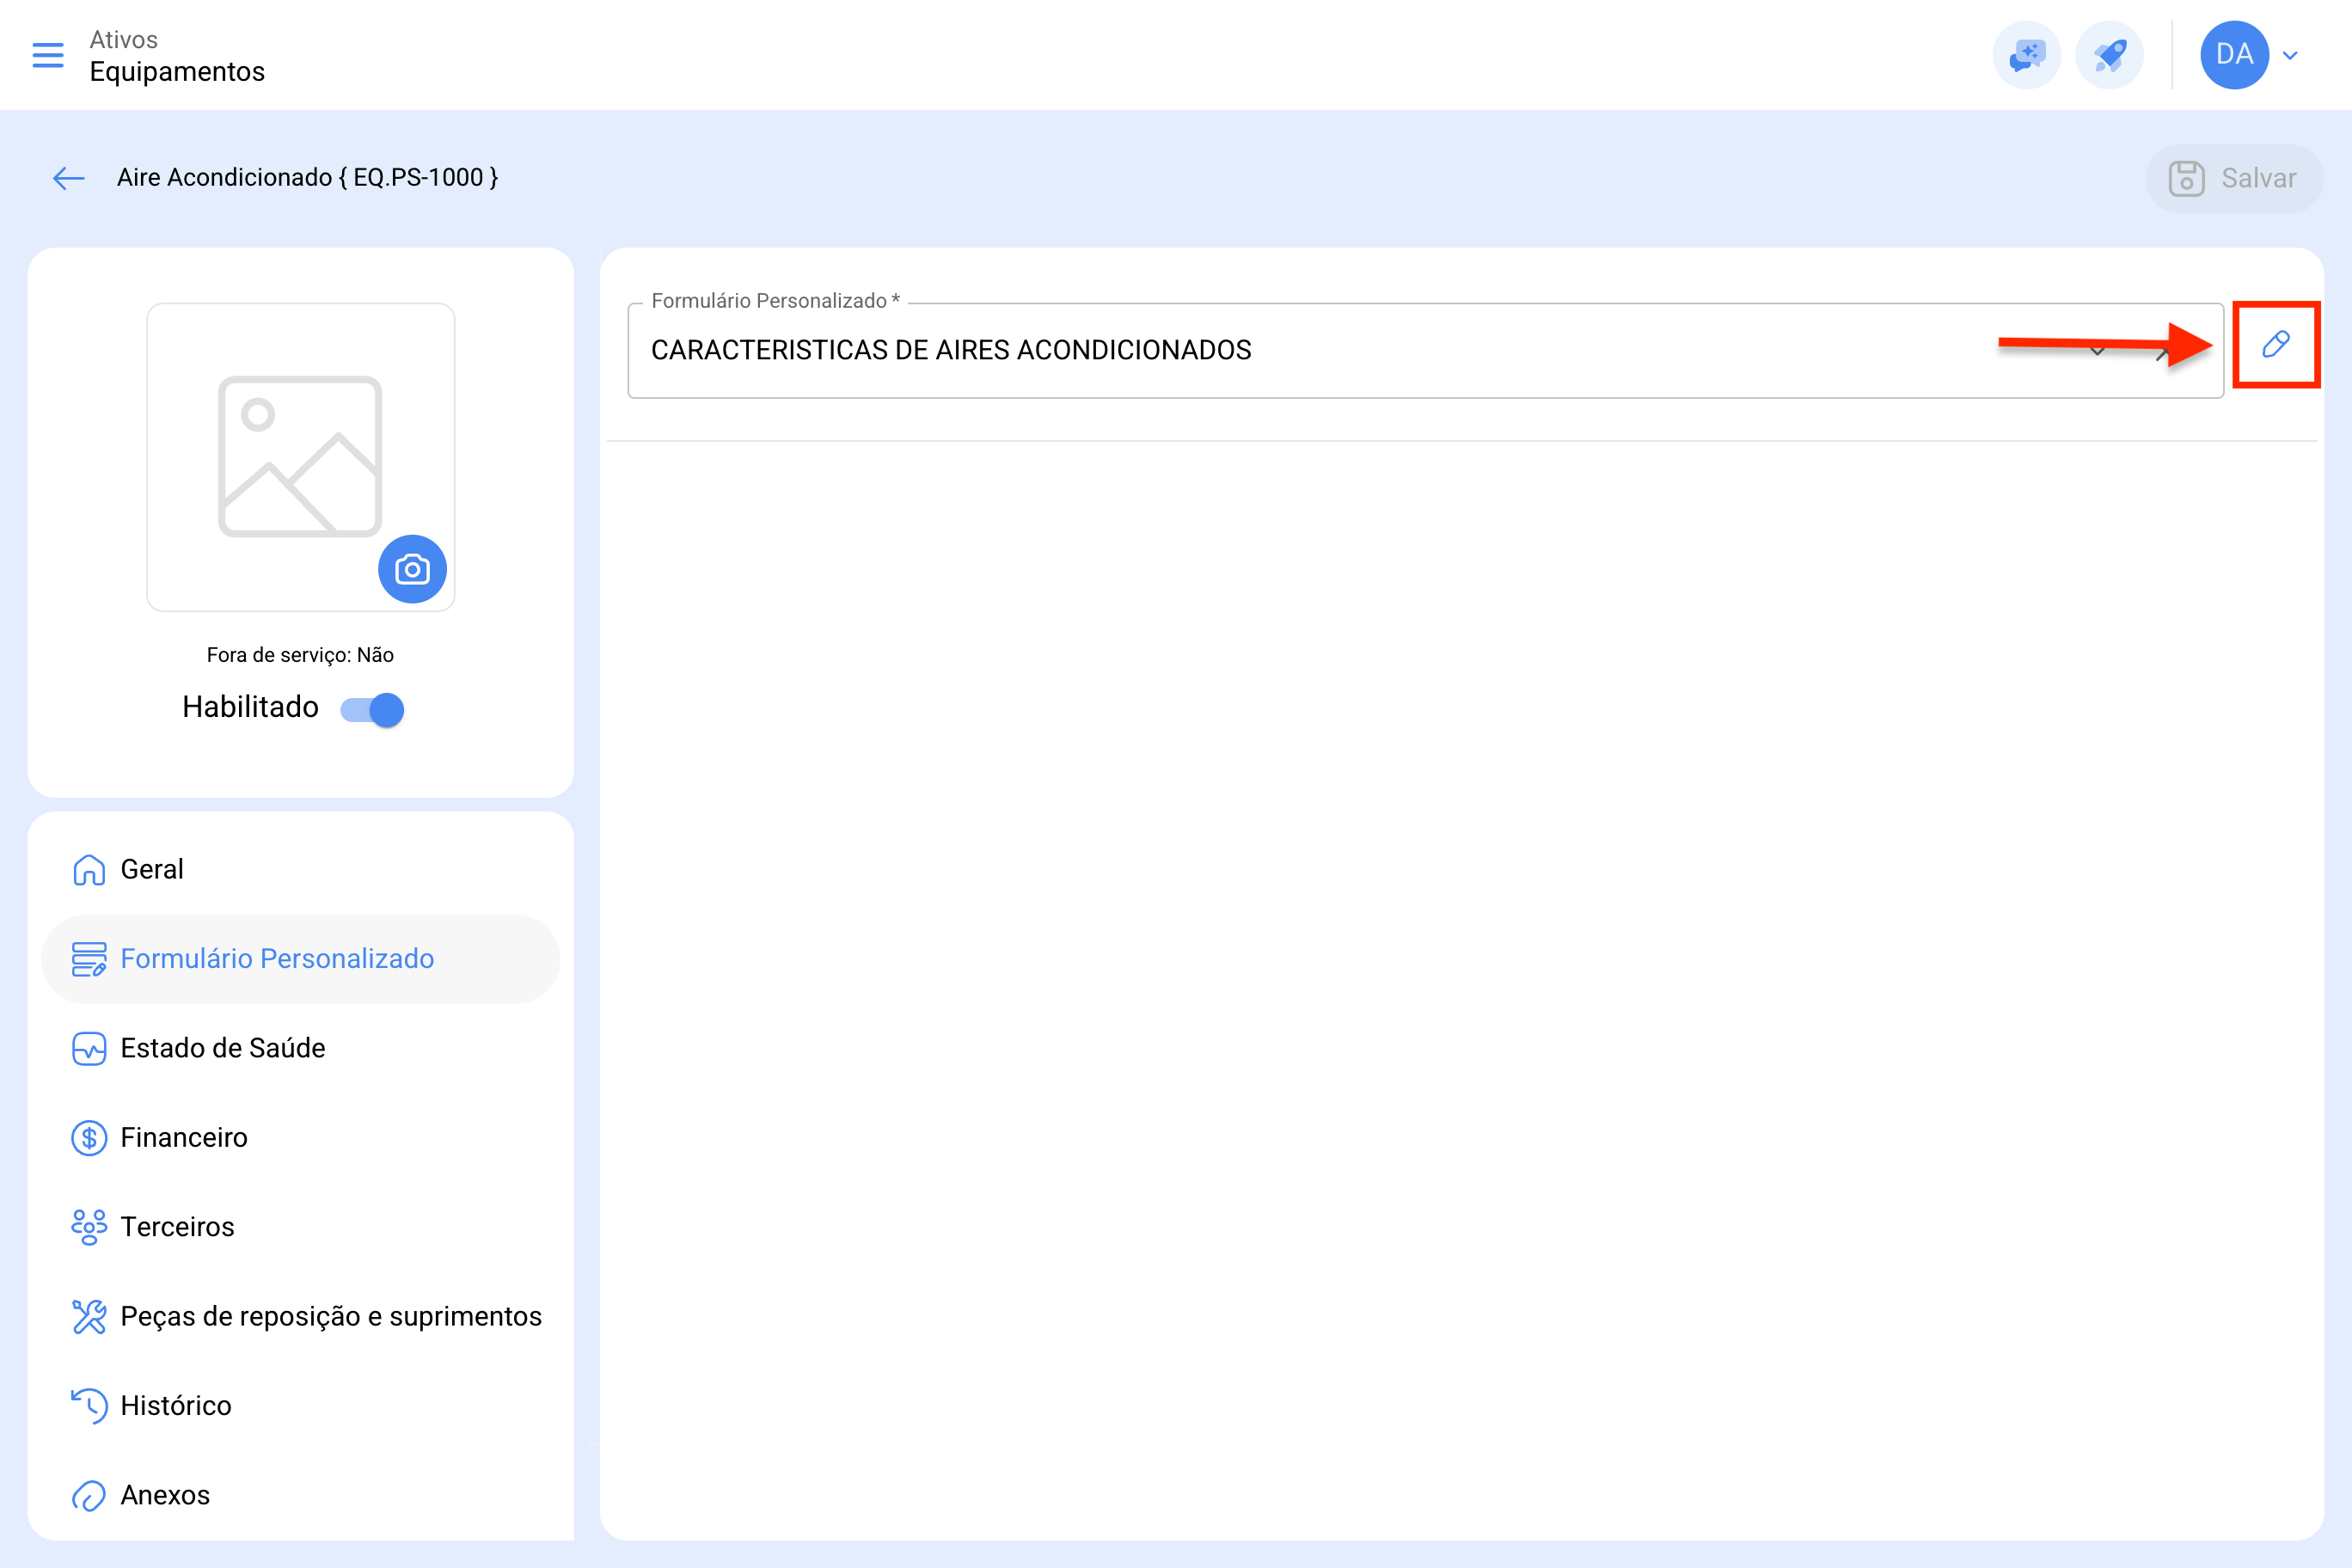The width and height of the screenshot is (2352, 1568).
Task: Click the Estado de Saúde heartbeat icon
Action: tap(89, 1048)
